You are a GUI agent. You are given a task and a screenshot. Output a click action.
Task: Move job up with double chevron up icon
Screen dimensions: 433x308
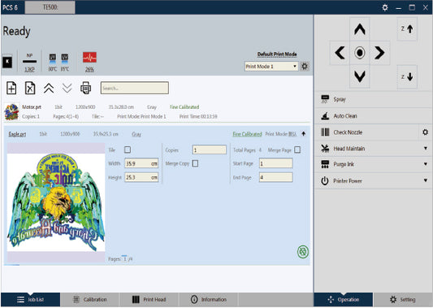(x=49, y=89)
